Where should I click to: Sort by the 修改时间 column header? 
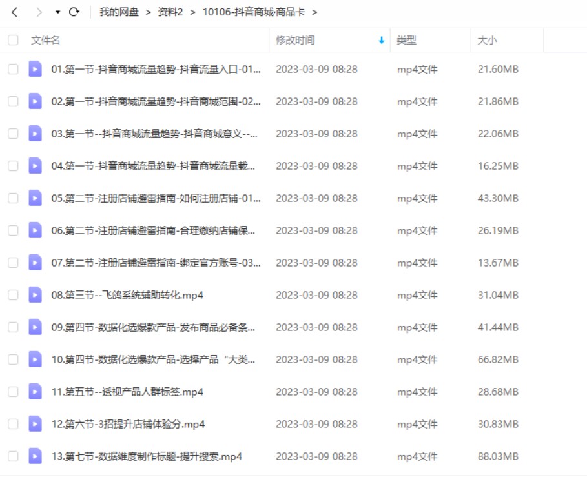295,40
